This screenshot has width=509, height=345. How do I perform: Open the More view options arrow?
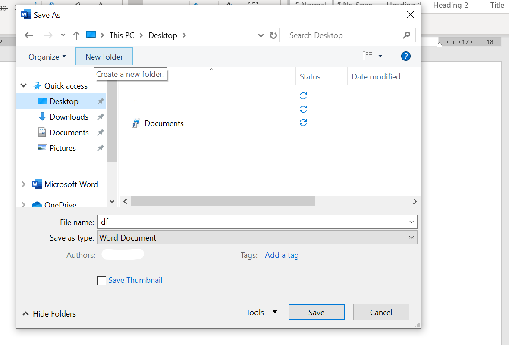point(380,56)
